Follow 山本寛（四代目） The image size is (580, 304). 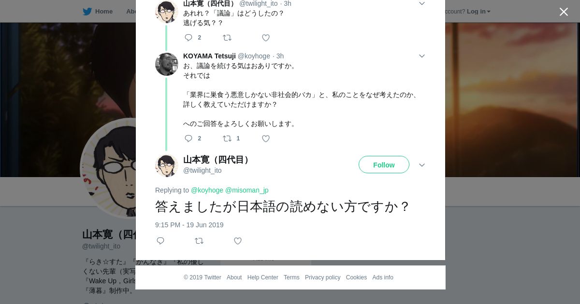coord(384,165)
